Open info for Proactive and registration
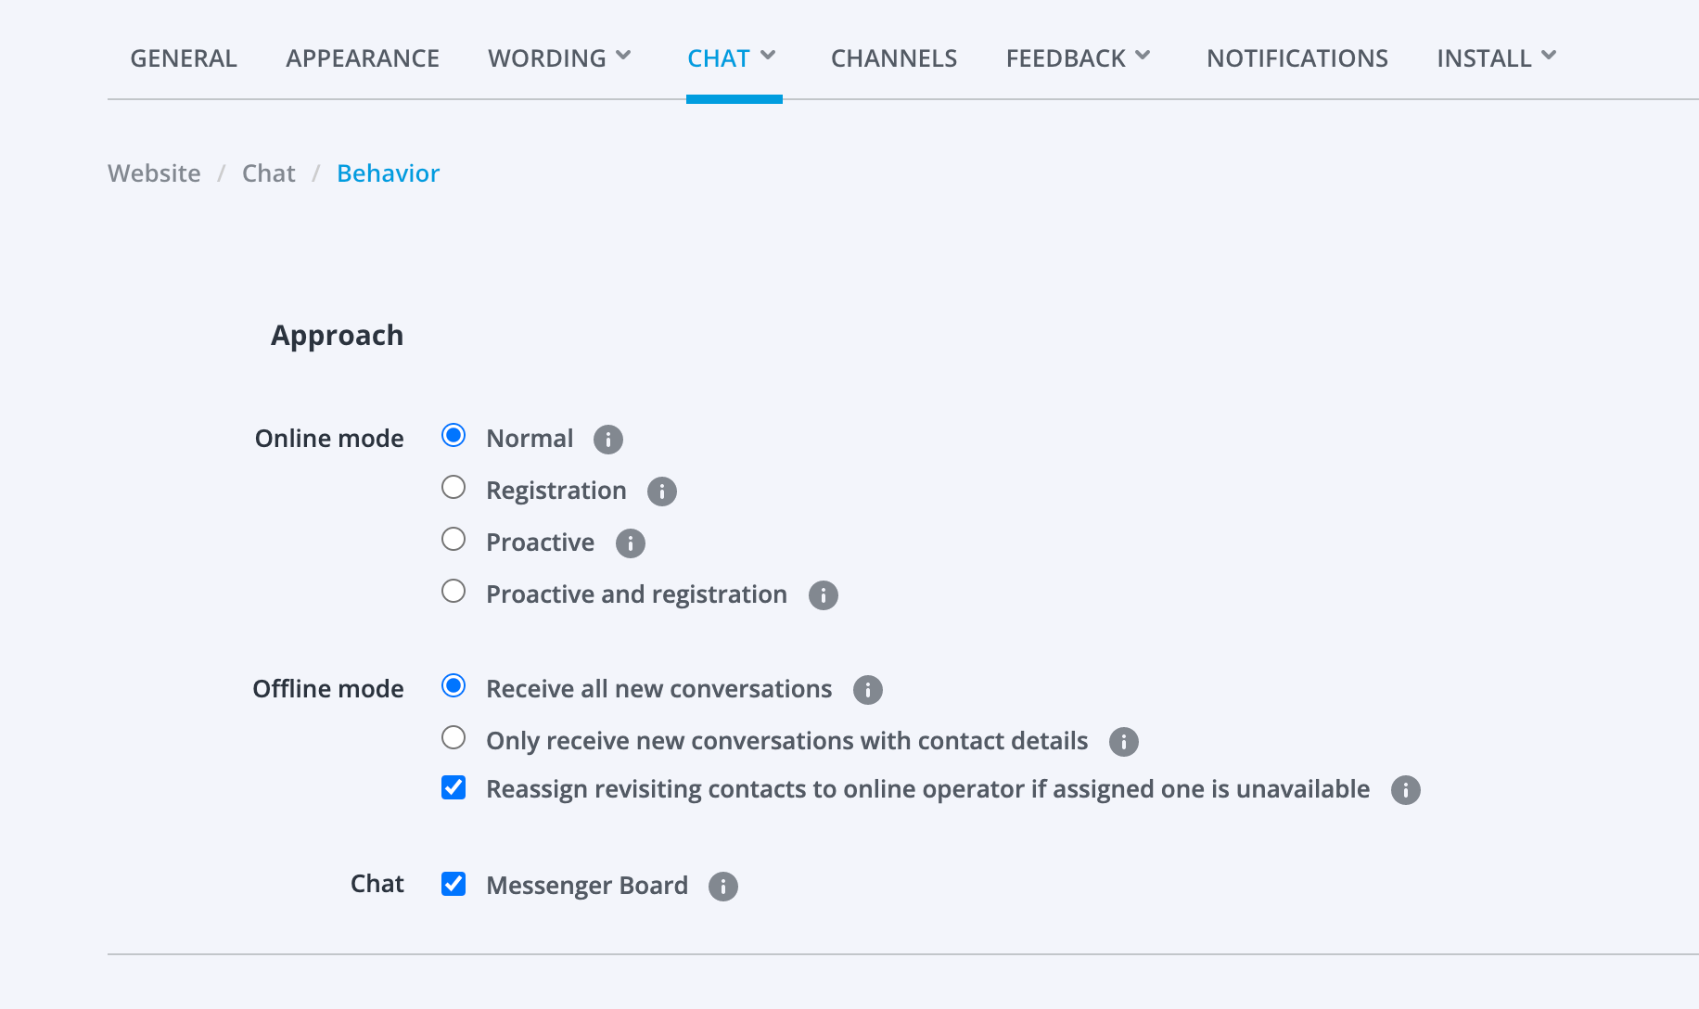This screenshot has height=1009, width=1699. coord(824,595)
